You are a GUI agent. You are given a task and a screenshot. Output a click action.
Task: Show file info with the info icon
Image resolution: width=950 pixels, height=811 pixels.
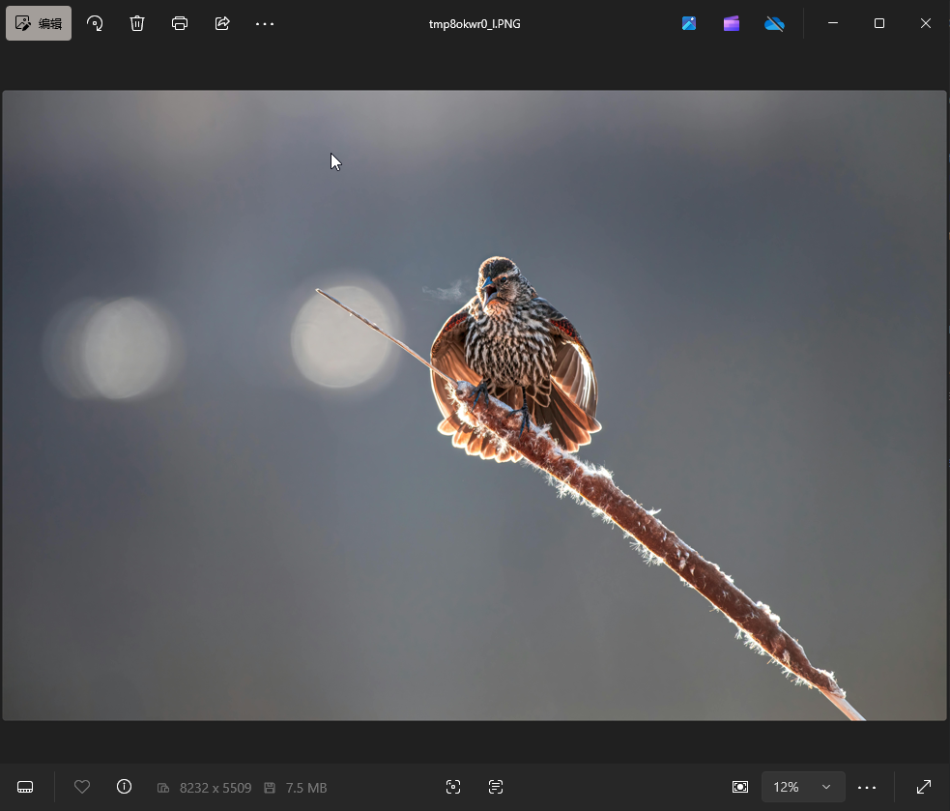tap(124, 787)
